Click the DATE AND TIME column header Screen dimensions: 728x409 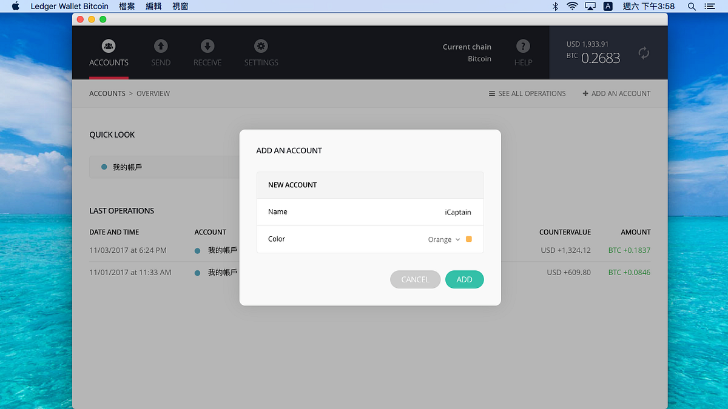pyautogui.click(x=114, y=232)
